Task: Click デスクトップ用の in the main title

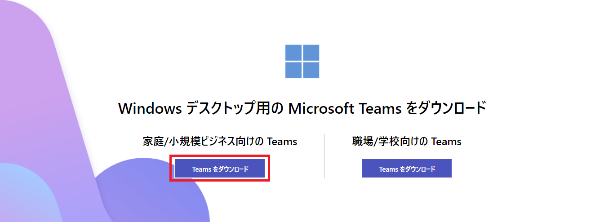Action: pos(234,109)
